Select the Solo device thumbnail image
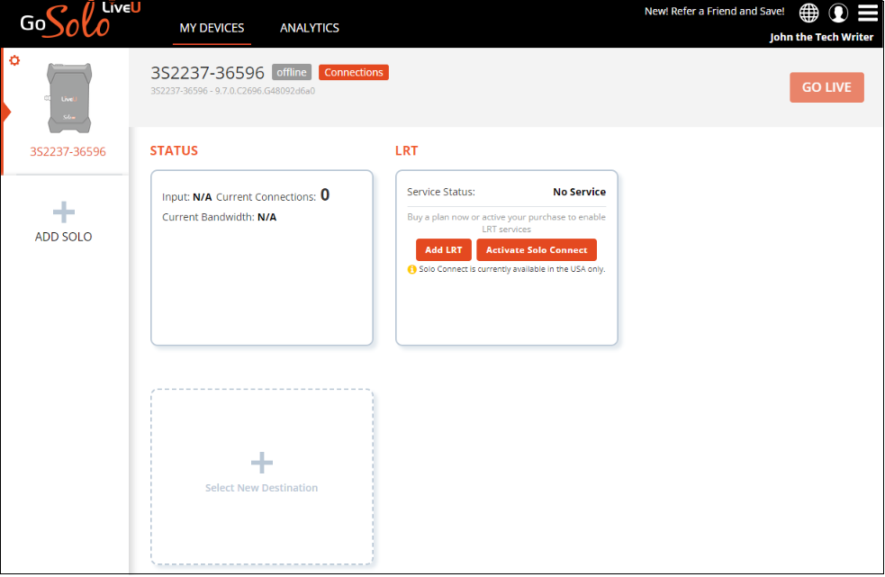 coord(68,98)
